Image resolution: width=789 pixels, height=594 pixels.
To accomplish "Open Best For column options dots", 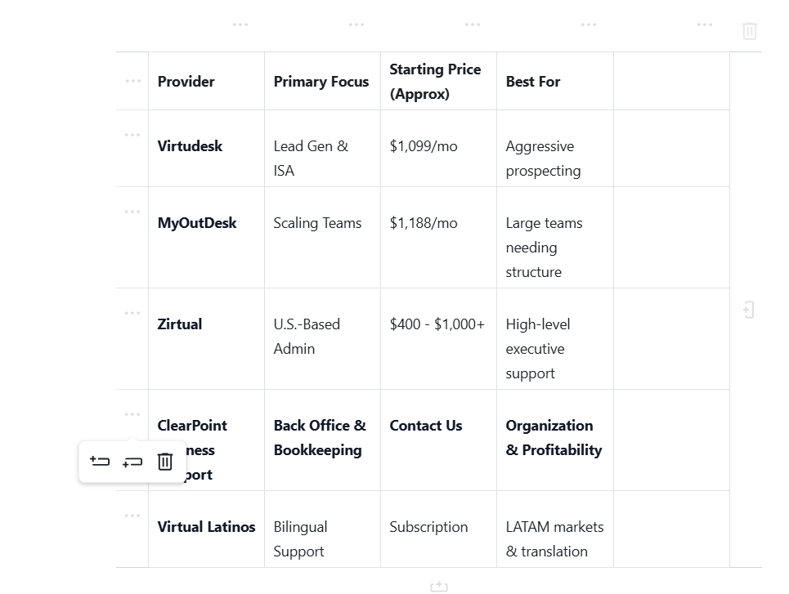I will 588,25.
